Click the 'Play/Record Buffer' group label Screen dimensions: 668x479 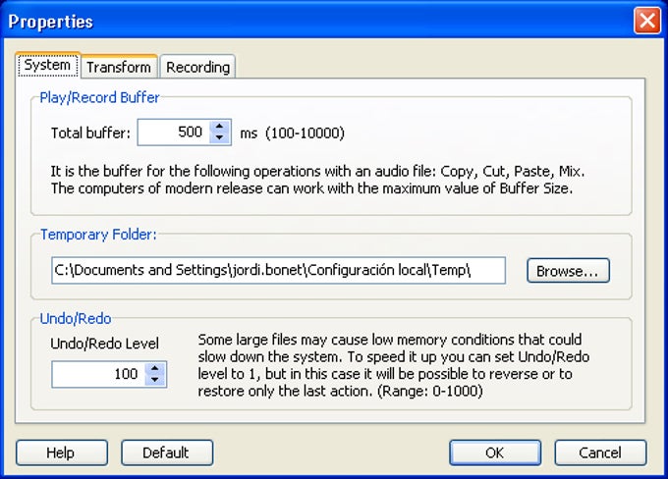(99, 97)
